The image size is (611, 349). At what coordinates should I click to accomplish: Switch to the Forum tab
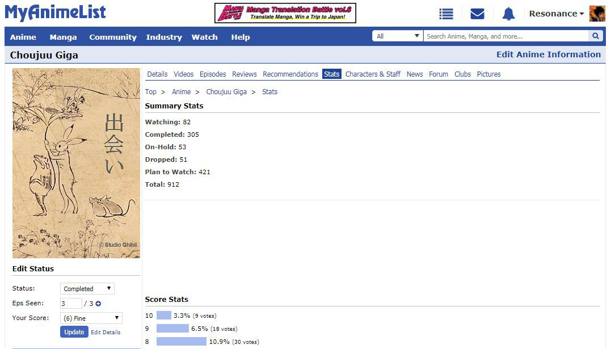(x=439, y=74)
